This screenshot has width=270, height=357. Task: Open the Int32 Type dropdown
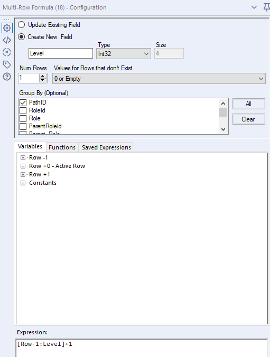click(x=124, y=54)
